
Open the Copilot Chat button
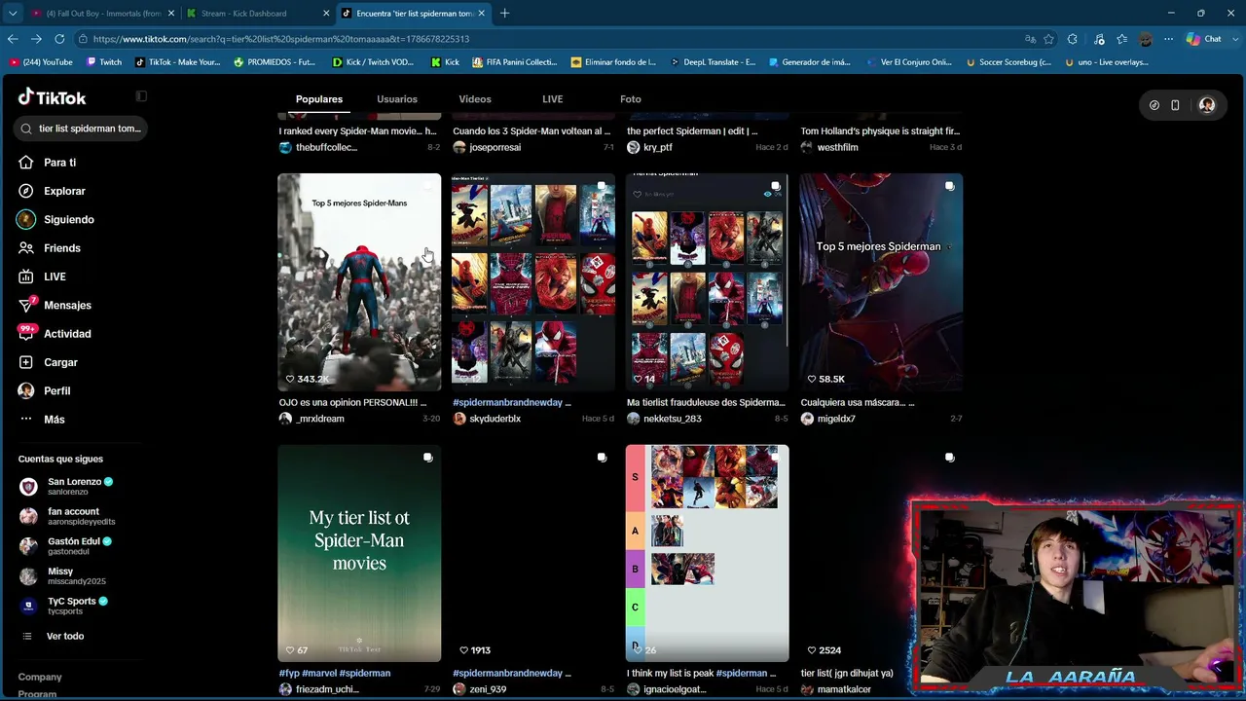click(x=1204, y=39)
